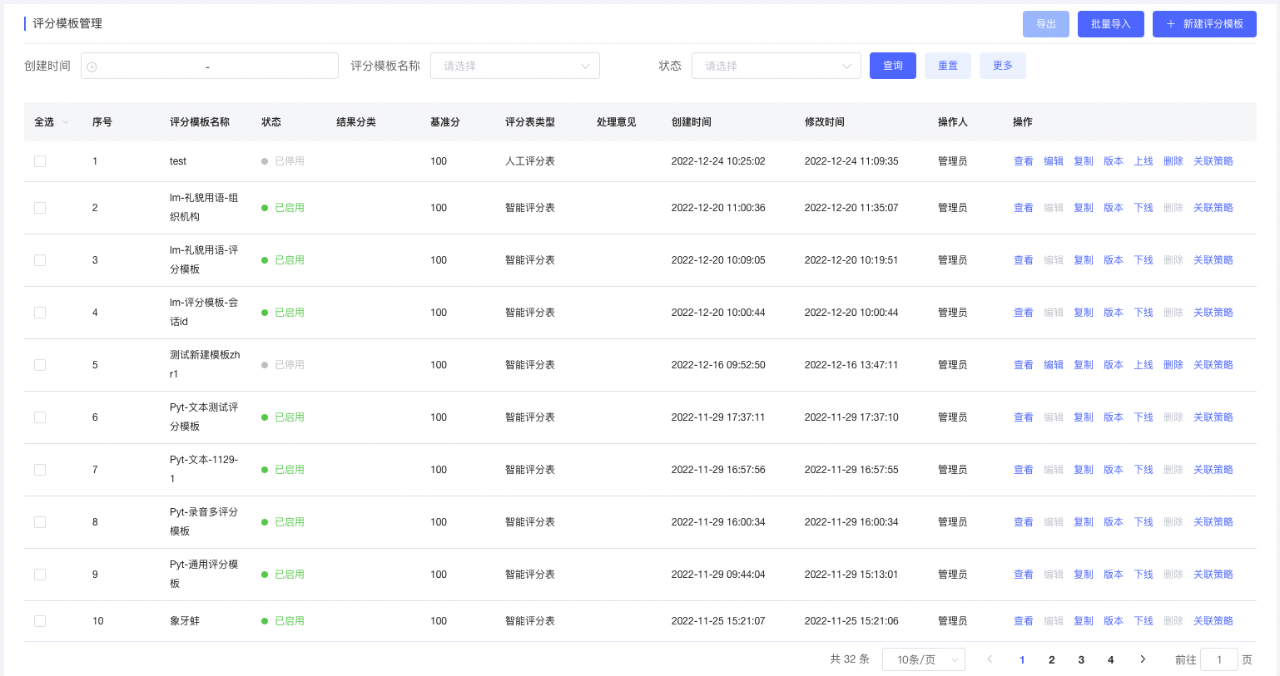
Task: Click the 共 32 条 total count
Action: click(x=850, y=659)
